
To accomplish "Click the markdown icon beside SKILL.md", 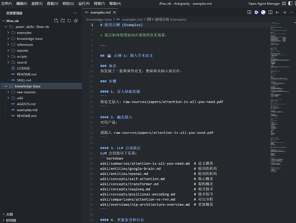I will click(x=13, y=80).
